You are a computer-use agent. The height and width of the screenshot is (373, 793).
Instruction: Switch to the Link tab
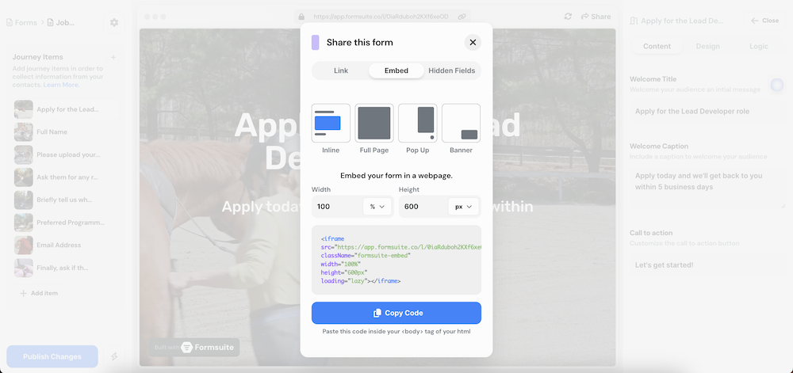341,70
